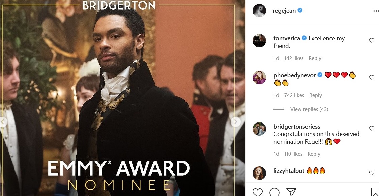
Task: View 742 likes on phoebedynevor's comment
Action: coord(294,95)
